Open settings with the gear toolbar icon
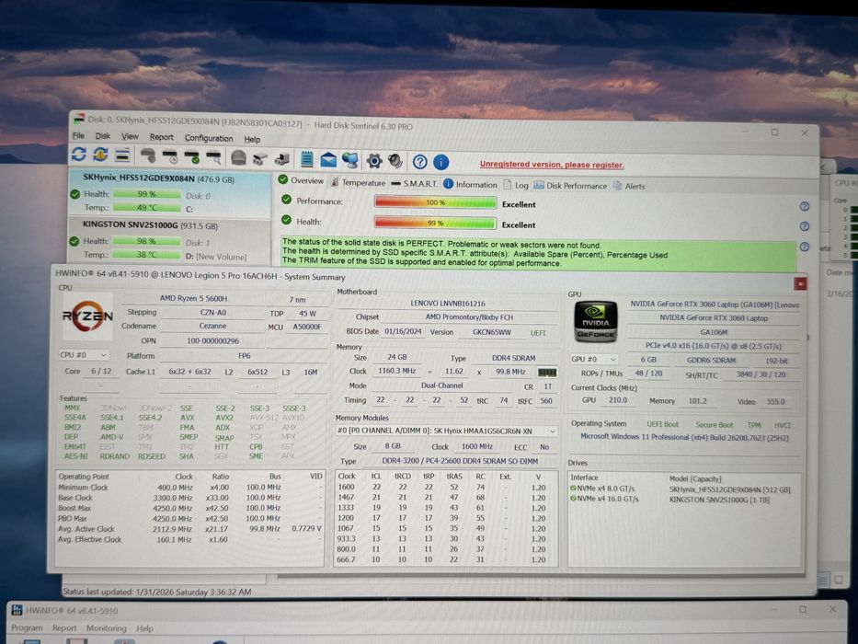858x644 pixels. tap(374, 161)
